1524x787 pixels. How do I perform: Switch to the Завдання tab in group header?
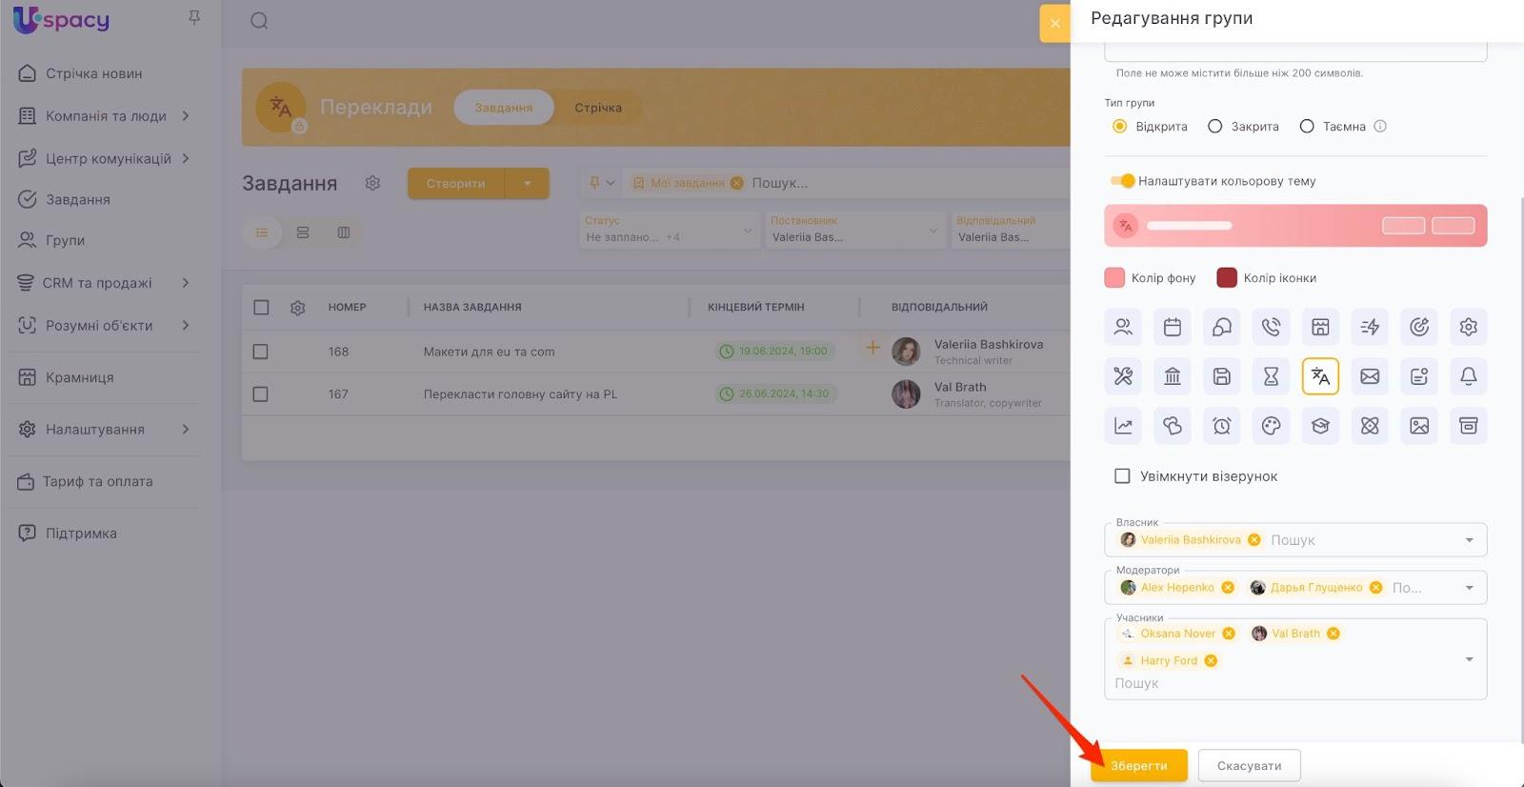(x=504, y=108)
